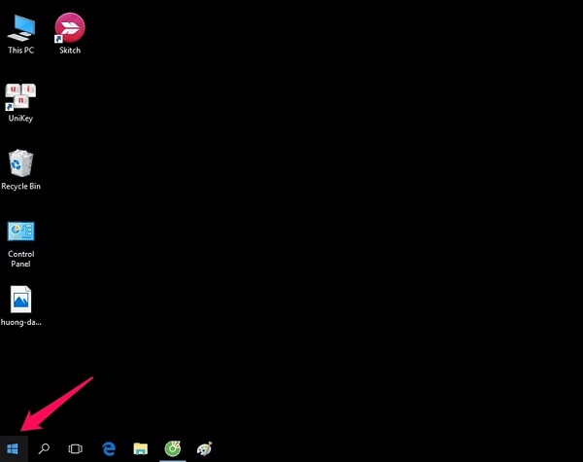Image resolution: width=583 pixels, height=462 pixels.
Task: Select the Control Panel desktop icon
Action: (x=20, y=231)
